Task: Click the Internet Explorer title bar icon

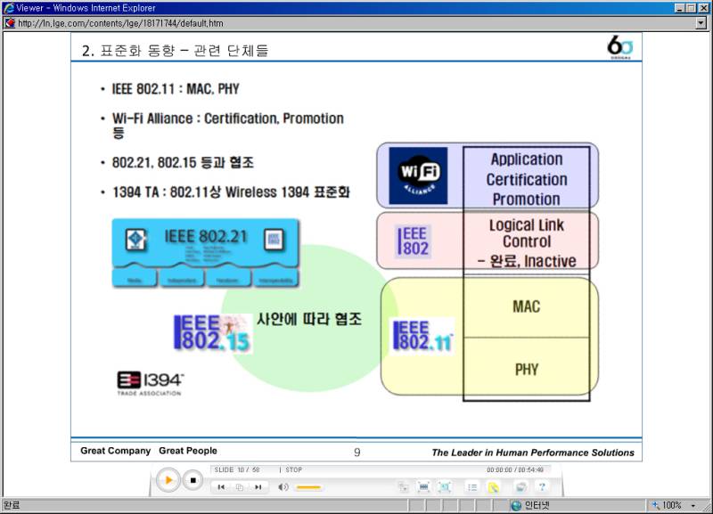Action: point(8,8)
